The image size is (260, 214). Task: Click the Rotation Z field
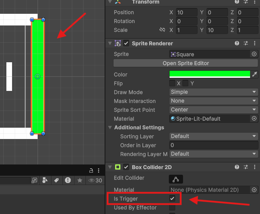[x=248, y=21]
